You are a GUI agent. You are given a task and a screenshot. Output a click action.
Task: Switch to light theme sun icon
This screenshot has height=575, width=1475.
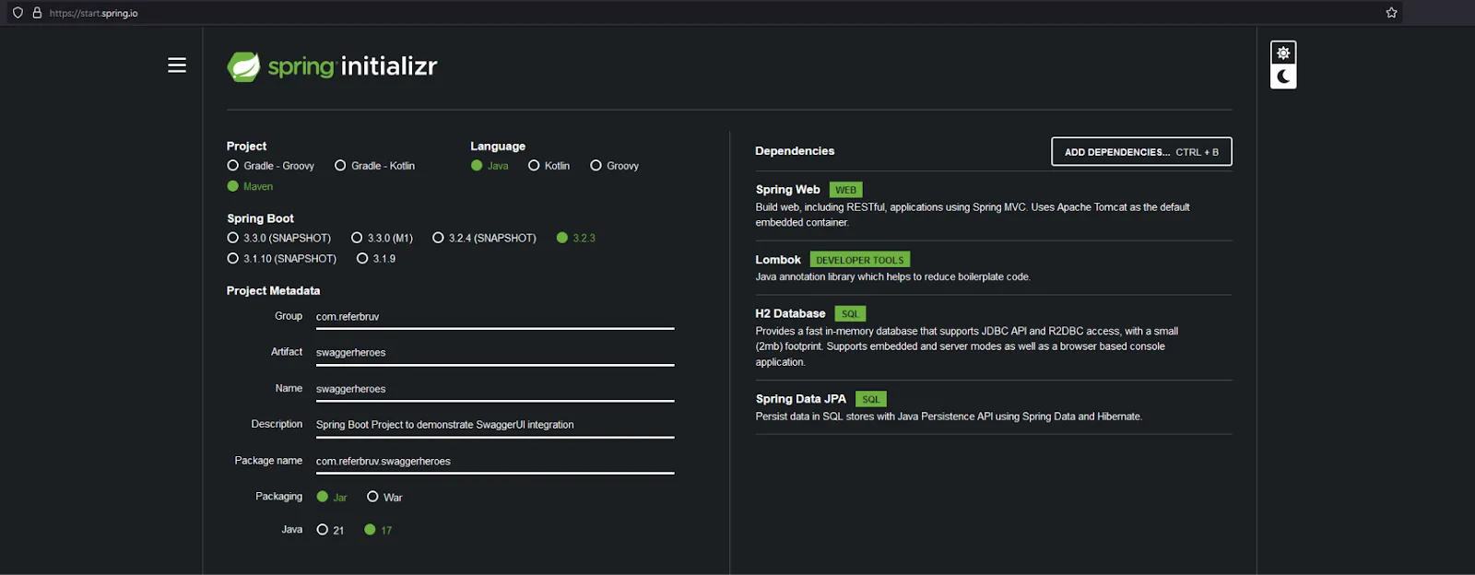click(1283, 53)
